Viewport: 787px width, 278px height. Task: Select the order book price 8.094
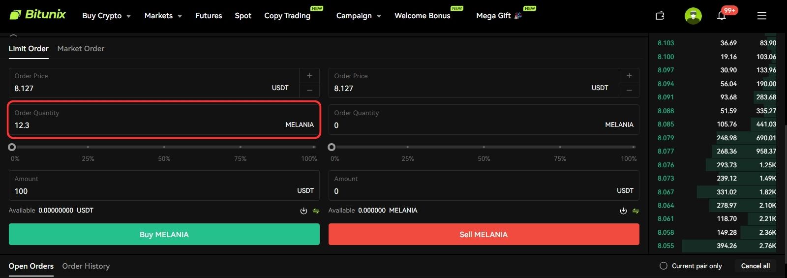pyautogui.click(x=666, y=84)
